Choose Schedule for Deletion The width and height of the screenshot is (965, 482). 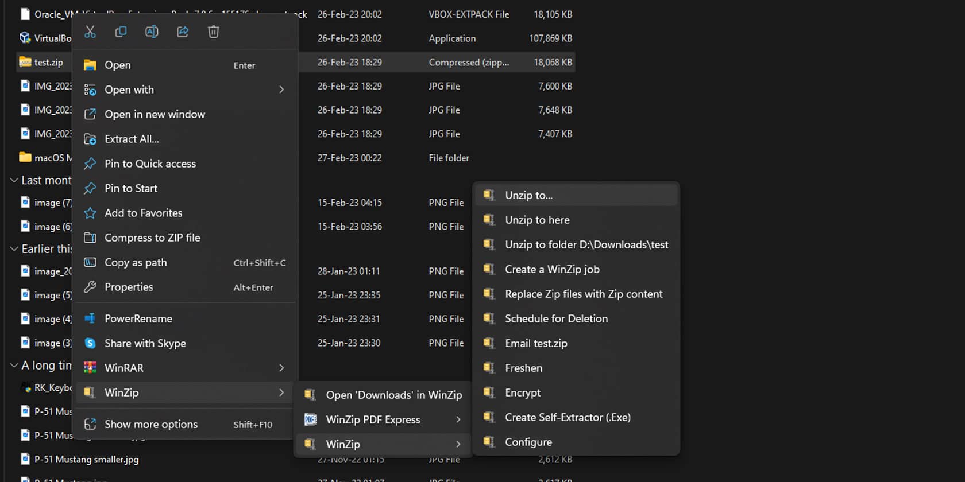click(576, 318)
